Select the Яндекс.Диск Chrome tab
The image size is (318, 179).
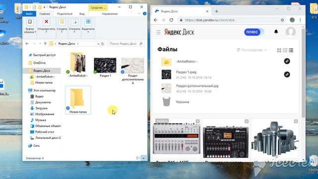click(181, 11)
